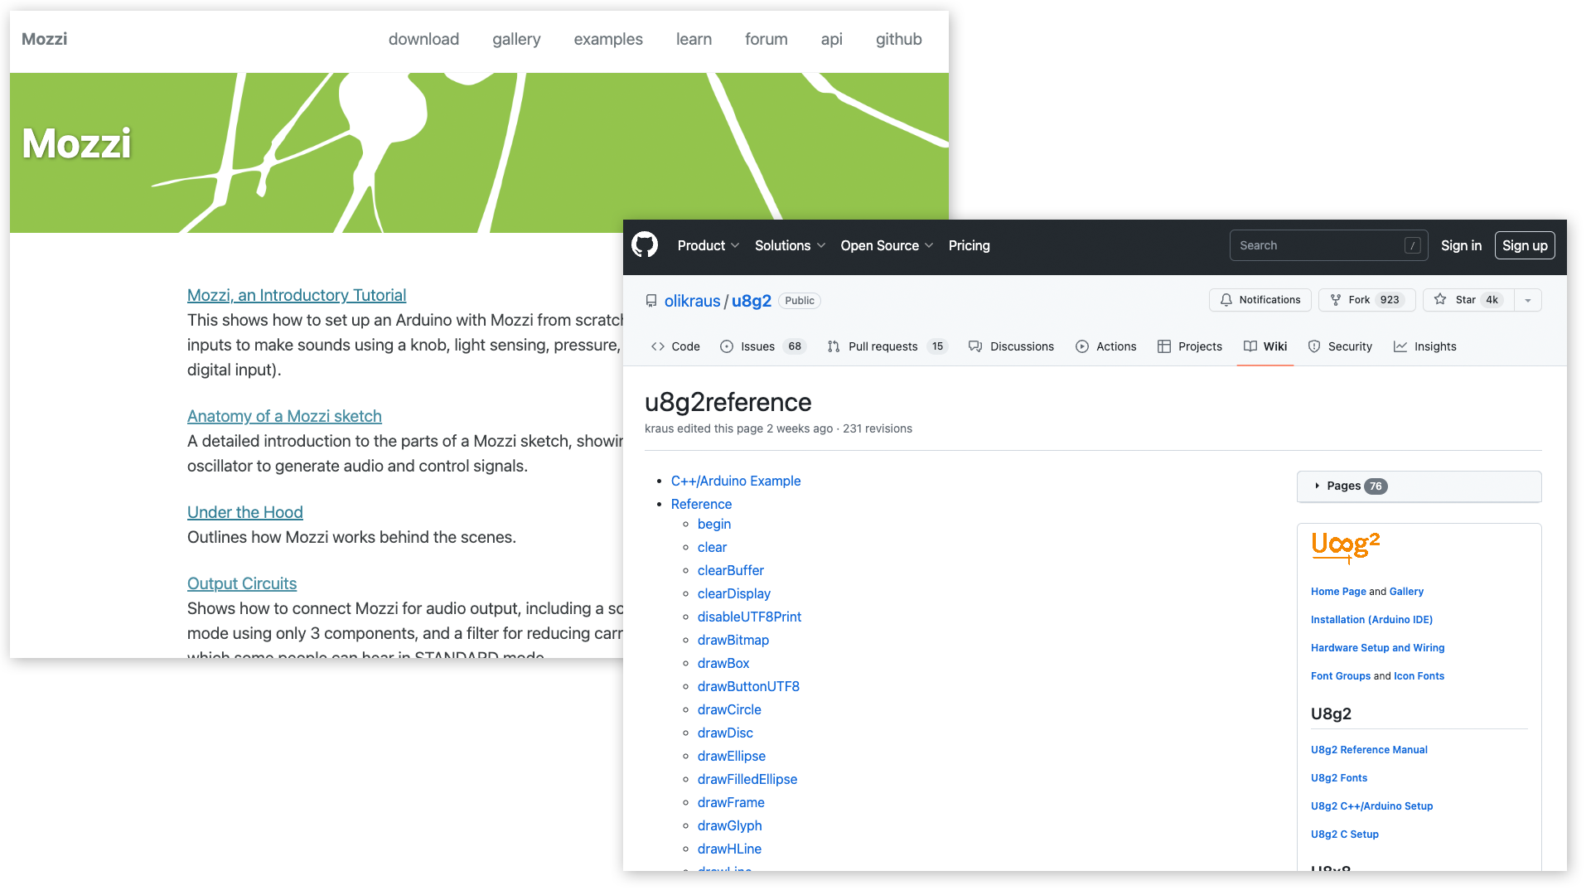Screen dimensions: 1591x895
Task: Open the U8g2 Fonts link
Action: pyautogui.click(x=1339, y=778)
